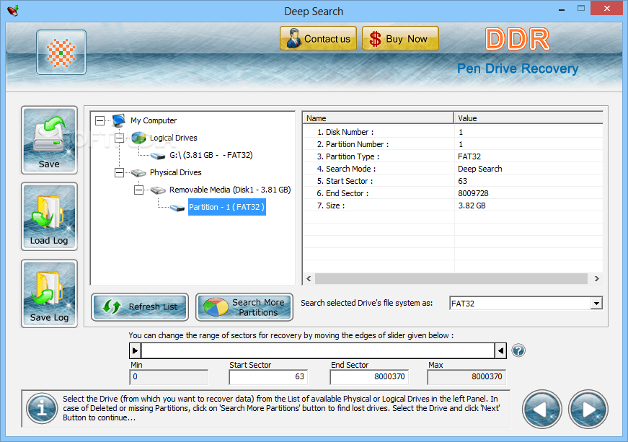Click the Save icon in left panel
The image size is (628, 442).
(48, 139)
